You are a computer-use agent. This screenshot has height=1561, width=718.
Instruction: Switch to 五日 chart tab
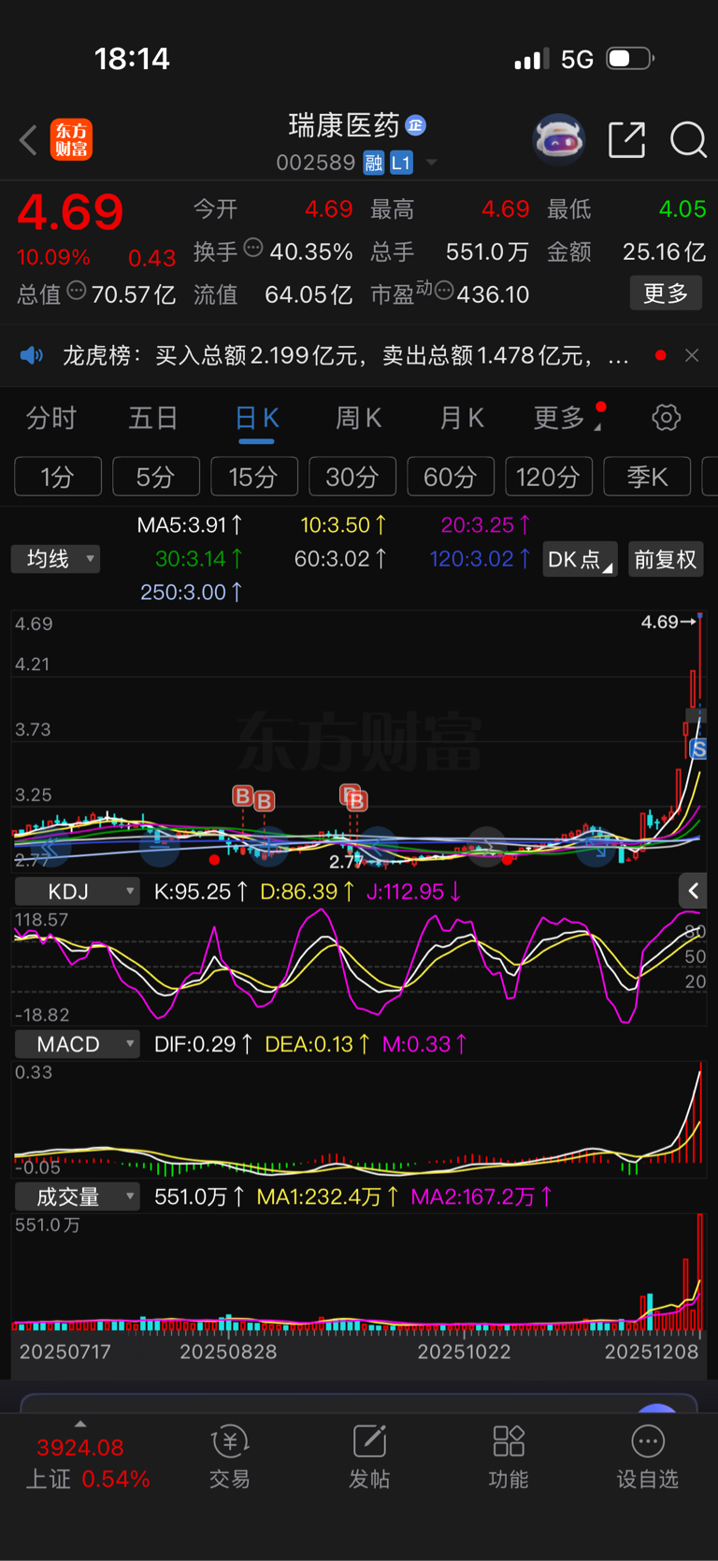coord(153,418)
